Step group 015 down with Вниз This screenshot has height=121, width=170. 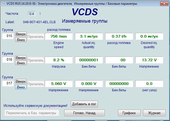(21, 40)
